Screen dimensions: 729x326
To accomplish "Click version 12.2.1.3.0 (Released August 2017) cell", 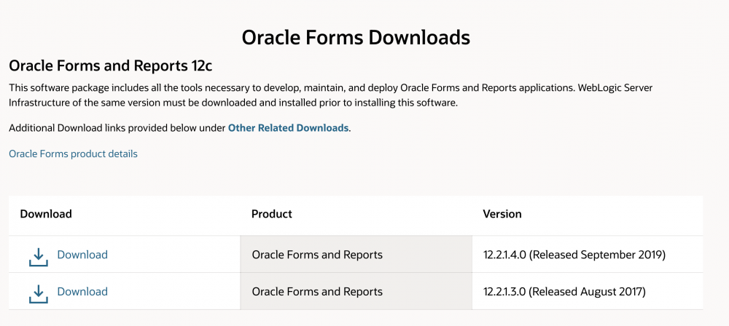I will (564, 292).
